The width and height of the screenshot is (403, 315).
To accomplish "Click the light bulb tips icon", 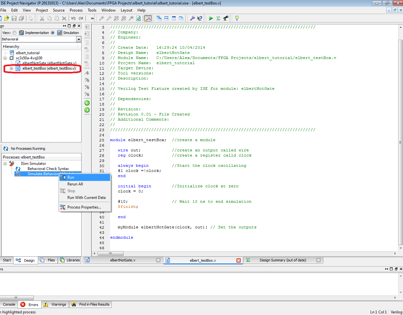I will 237,18.
